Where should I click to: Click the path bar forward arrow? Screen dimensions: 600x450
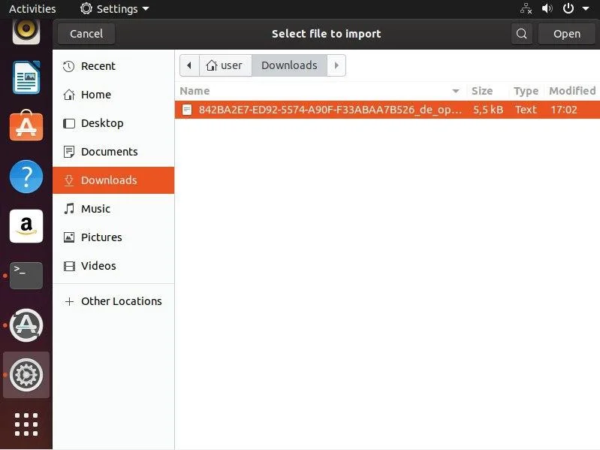[336, 65]
